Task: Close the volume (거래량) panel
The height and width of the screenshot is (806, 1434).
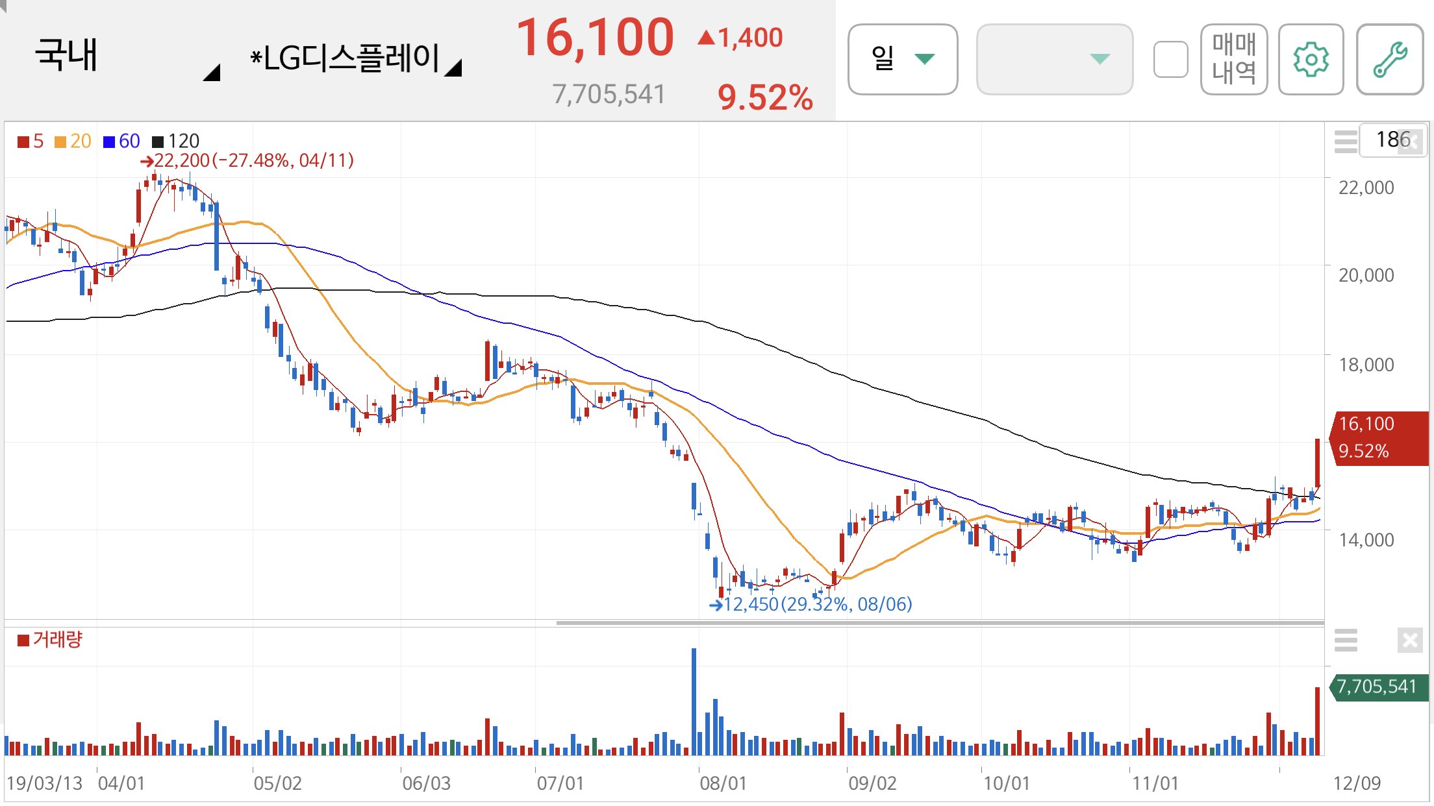Action: 1410,641
